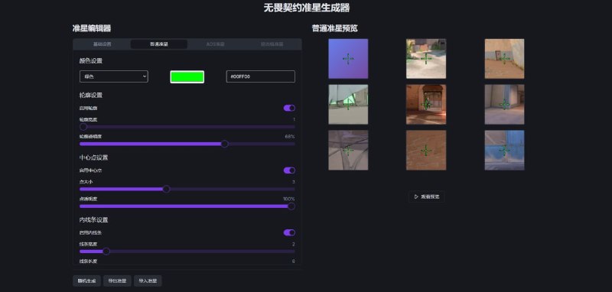Click the bright green color swatch
The image size is (612, 292).
coord(187,76)
